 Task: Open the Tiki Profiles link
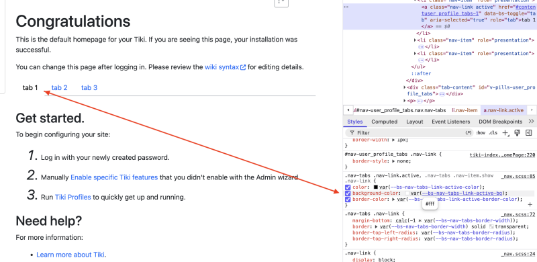pyautogui.click(x=72, y=198)
